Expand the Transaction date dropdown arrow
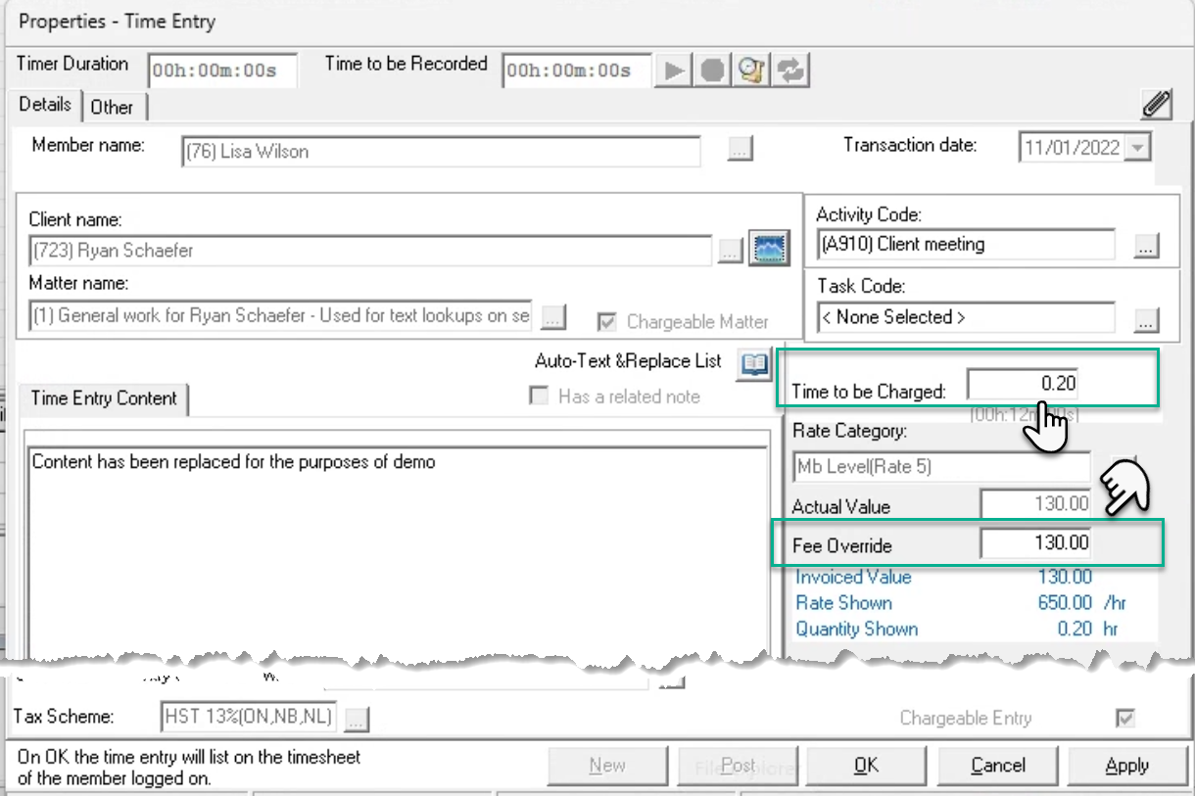This screenshot has height=796, width=1195. (x=1138, y=148)
